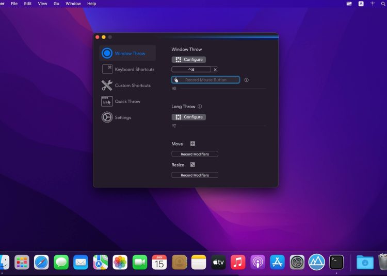Open Safari from the Dock
The image size is (387, 276).
click(41, 262)
